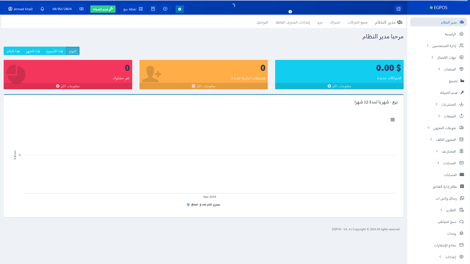Expand المخزون التالف chevron
The height and width of the screenshot is (264, 470).
pos(431,139)
